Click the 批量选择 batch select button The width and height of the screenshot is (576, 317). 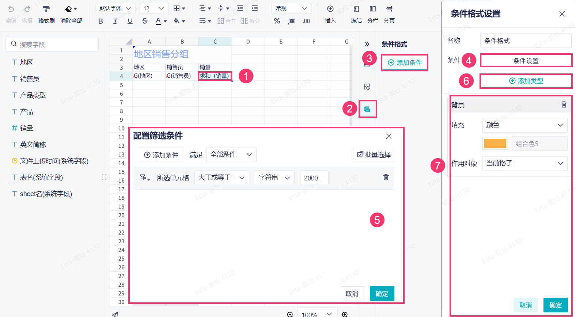click(374, 155)
